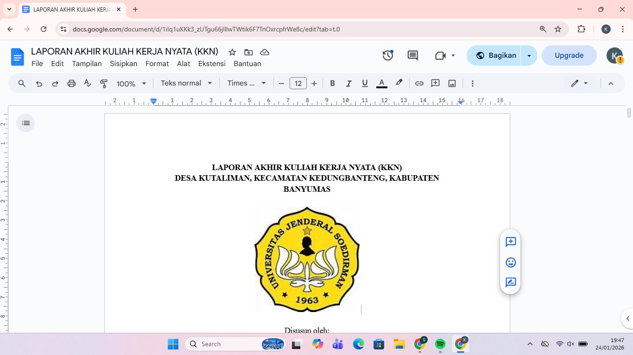Show document outline in left sidebar
633x355 pixels.
25,123
